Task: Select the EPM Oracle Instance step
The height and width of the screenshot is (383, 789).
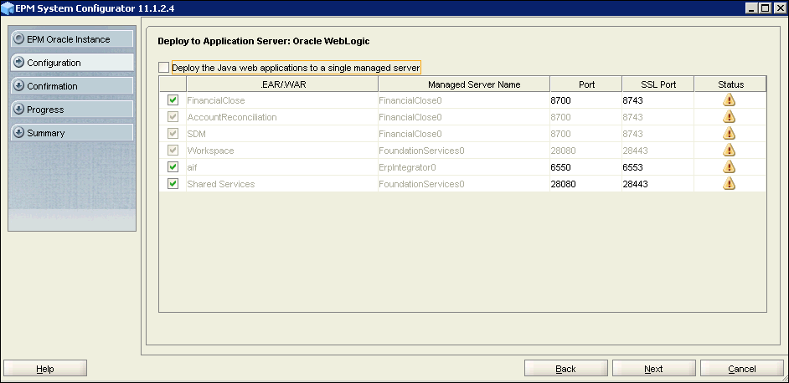Action: (72, 38)
